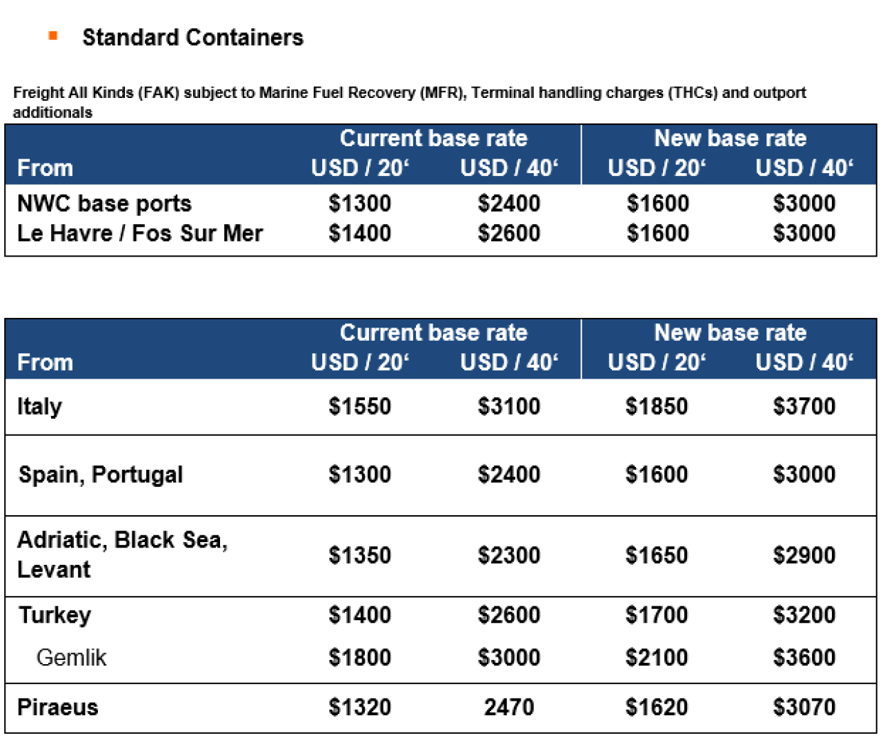Select the Piraeus row label
The image size is (883, 738).
(58, 707)
